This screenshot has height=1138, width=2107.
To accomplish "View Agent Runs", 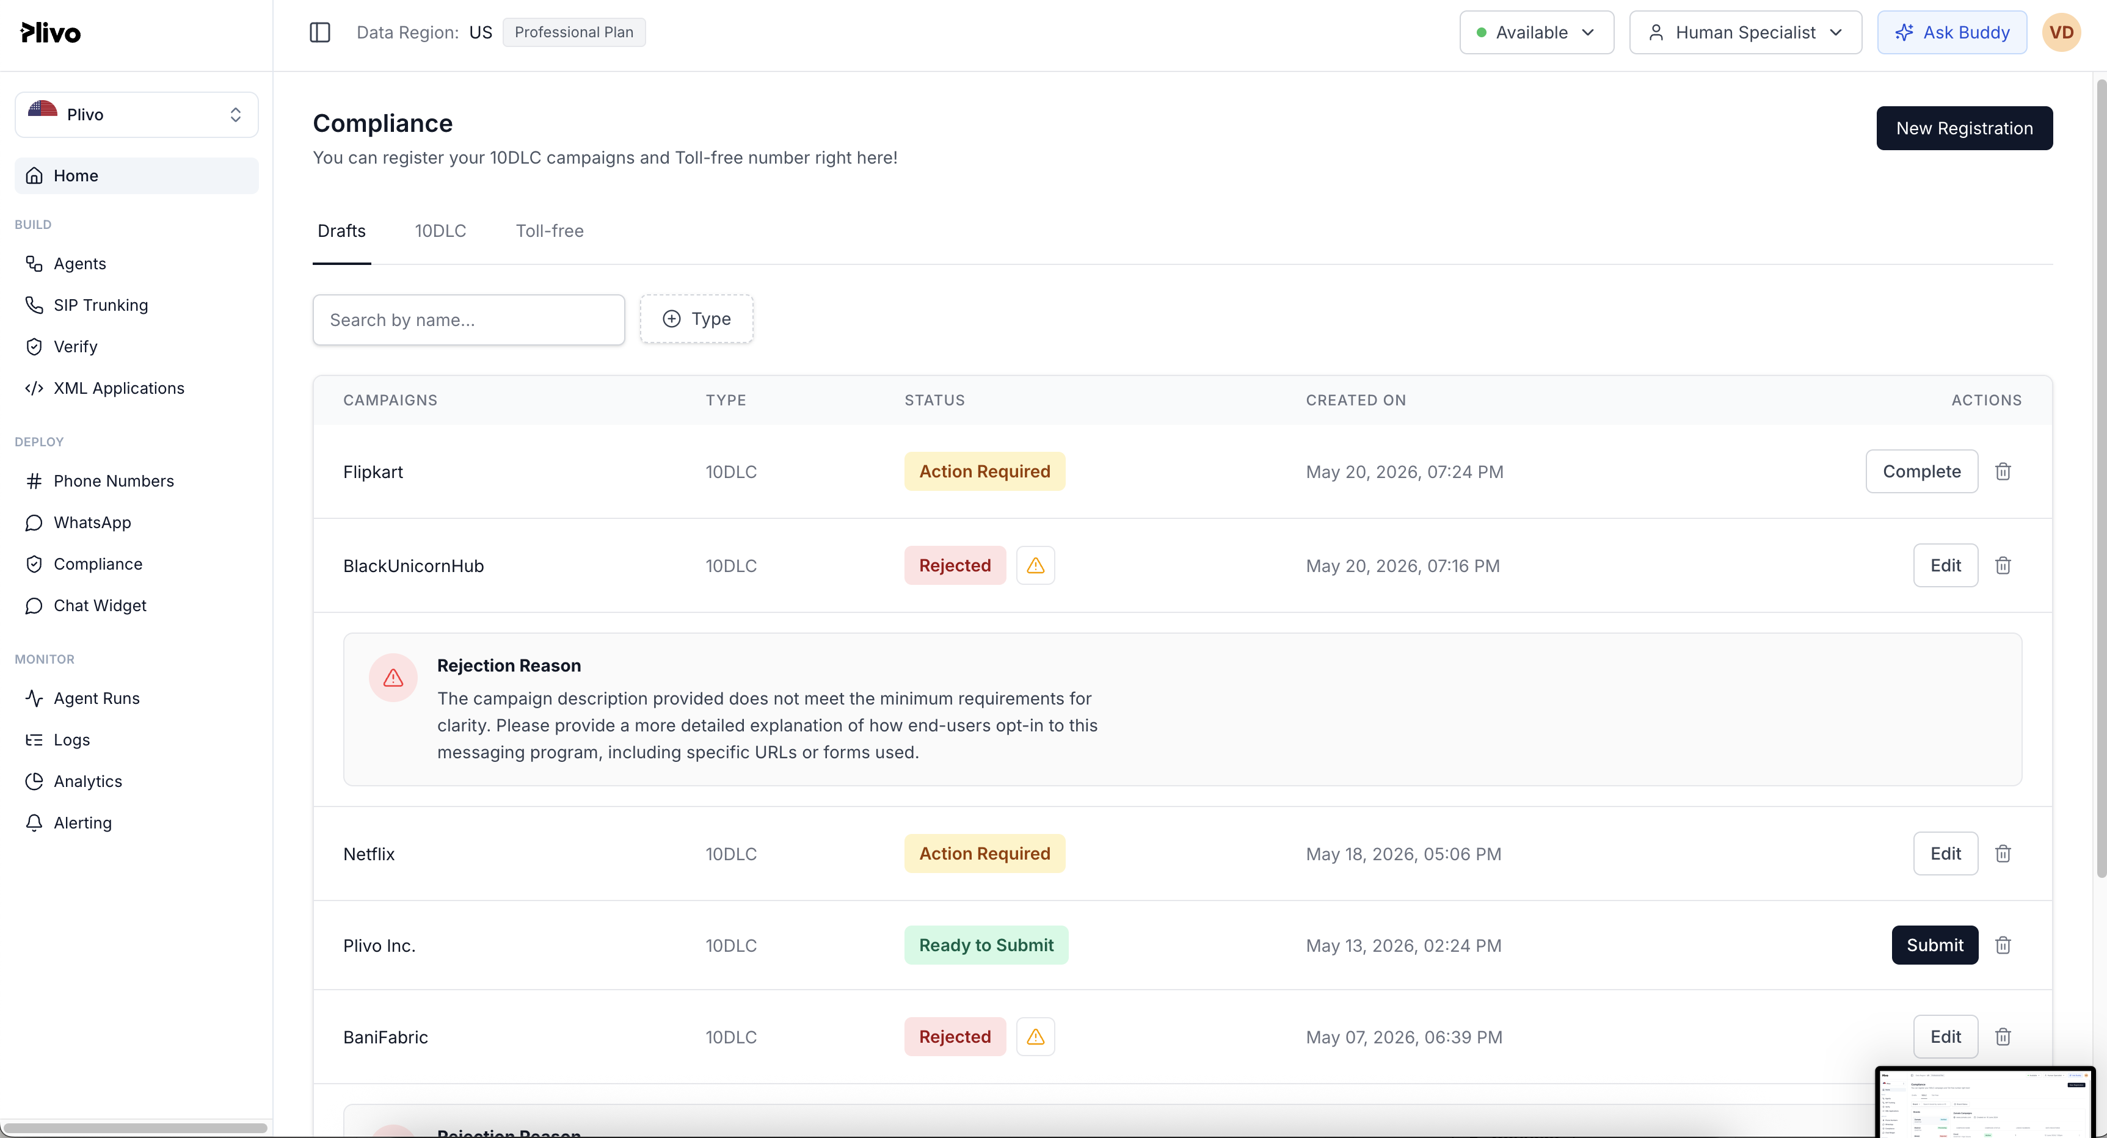I will [x=137, y=698].
